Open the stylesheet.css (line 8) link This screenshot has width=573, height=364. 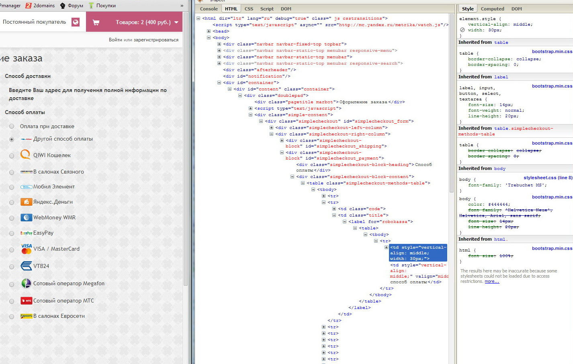pos(548,178)
